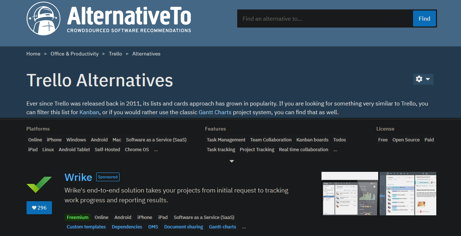Focus the 'Find an alternative to' search box
461x236 pixels.
(x=325, y=19)
